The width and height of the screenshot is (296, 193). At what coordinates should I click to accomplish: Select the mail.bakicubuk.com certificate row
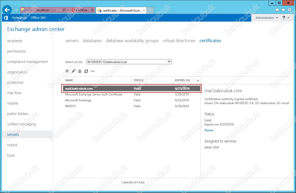(131, 88)
